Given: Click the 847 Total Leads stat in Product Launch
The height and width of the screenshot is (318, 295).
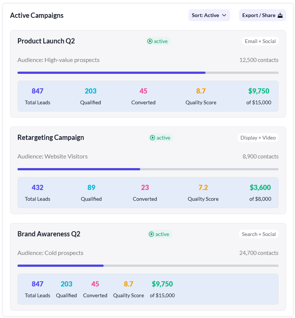Looking at the screenshot, I should point(37,91).
